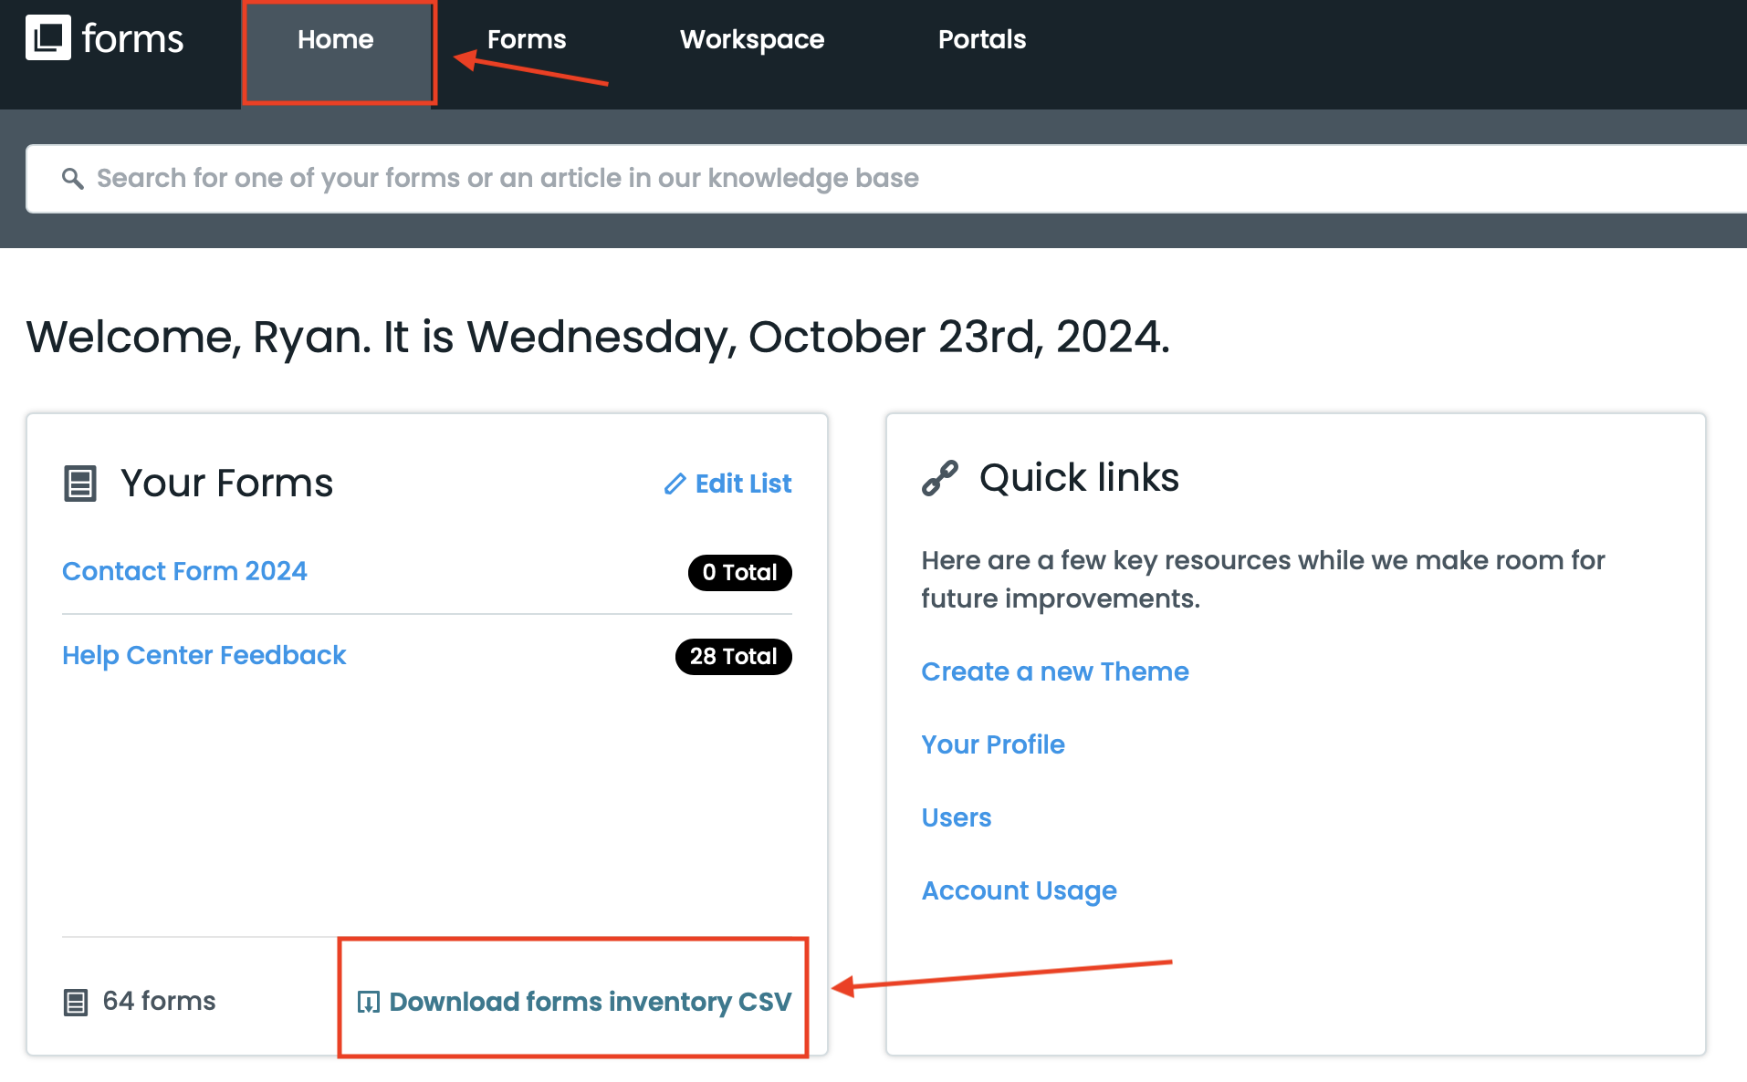Open Your Profile from Quick links
Image resolution: width=1747 pixels, height=1082 pixels.
coord(993,744)
